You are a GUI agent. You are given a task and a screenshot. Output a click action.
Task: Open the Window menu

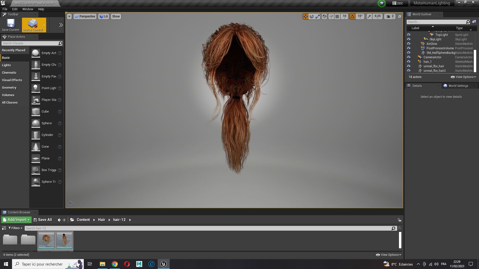pos(28,9)
